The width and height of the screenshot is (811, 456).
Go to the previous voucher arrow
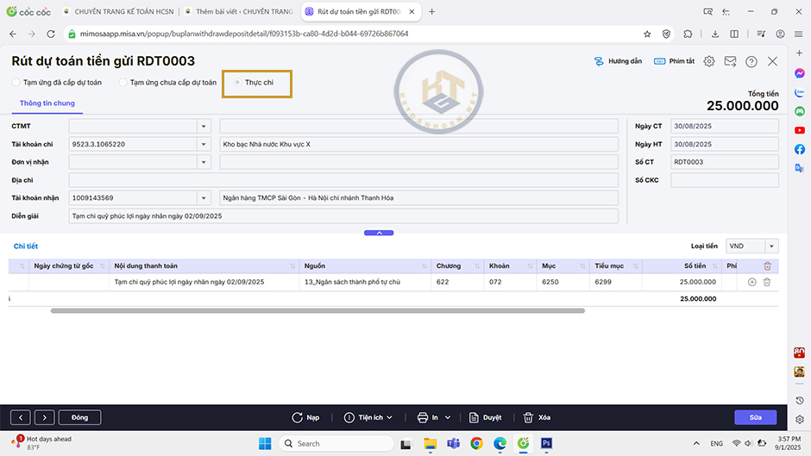(x=20, y=417)
